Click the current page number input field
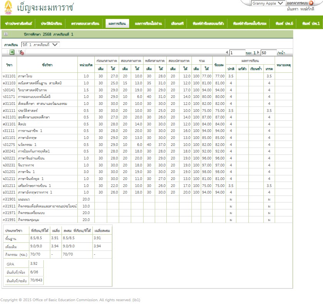 point(237,53)
